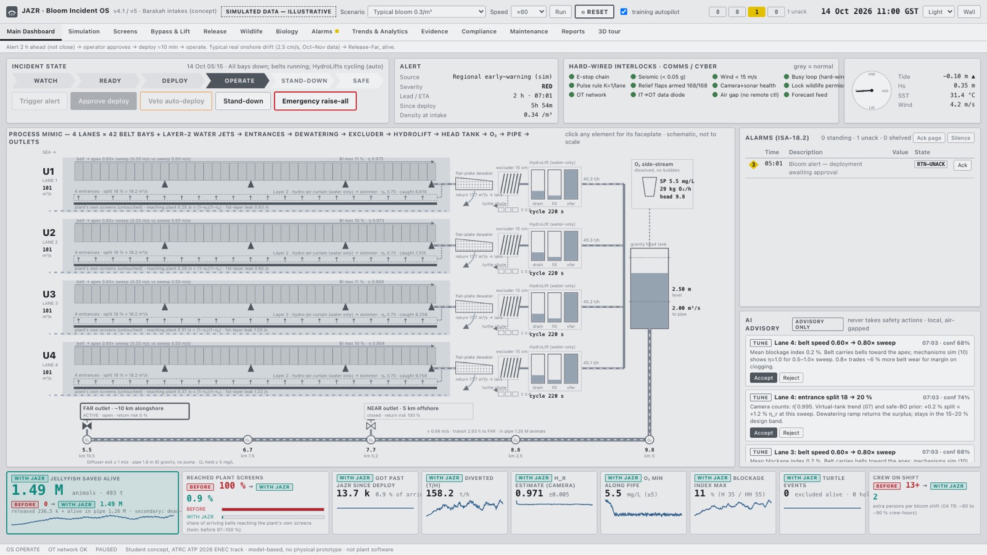This screenshot has width=987, height=555.
Task: Click the Run button
Action: click(560, 12)
